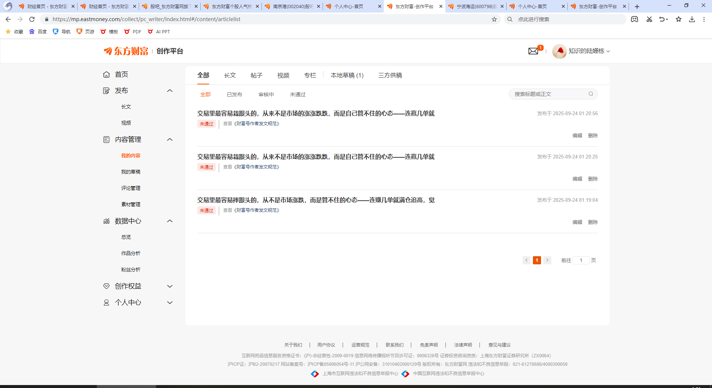Open the AI PPT bookmark
The height and width of the screenshot is (388, 712).
159,32
